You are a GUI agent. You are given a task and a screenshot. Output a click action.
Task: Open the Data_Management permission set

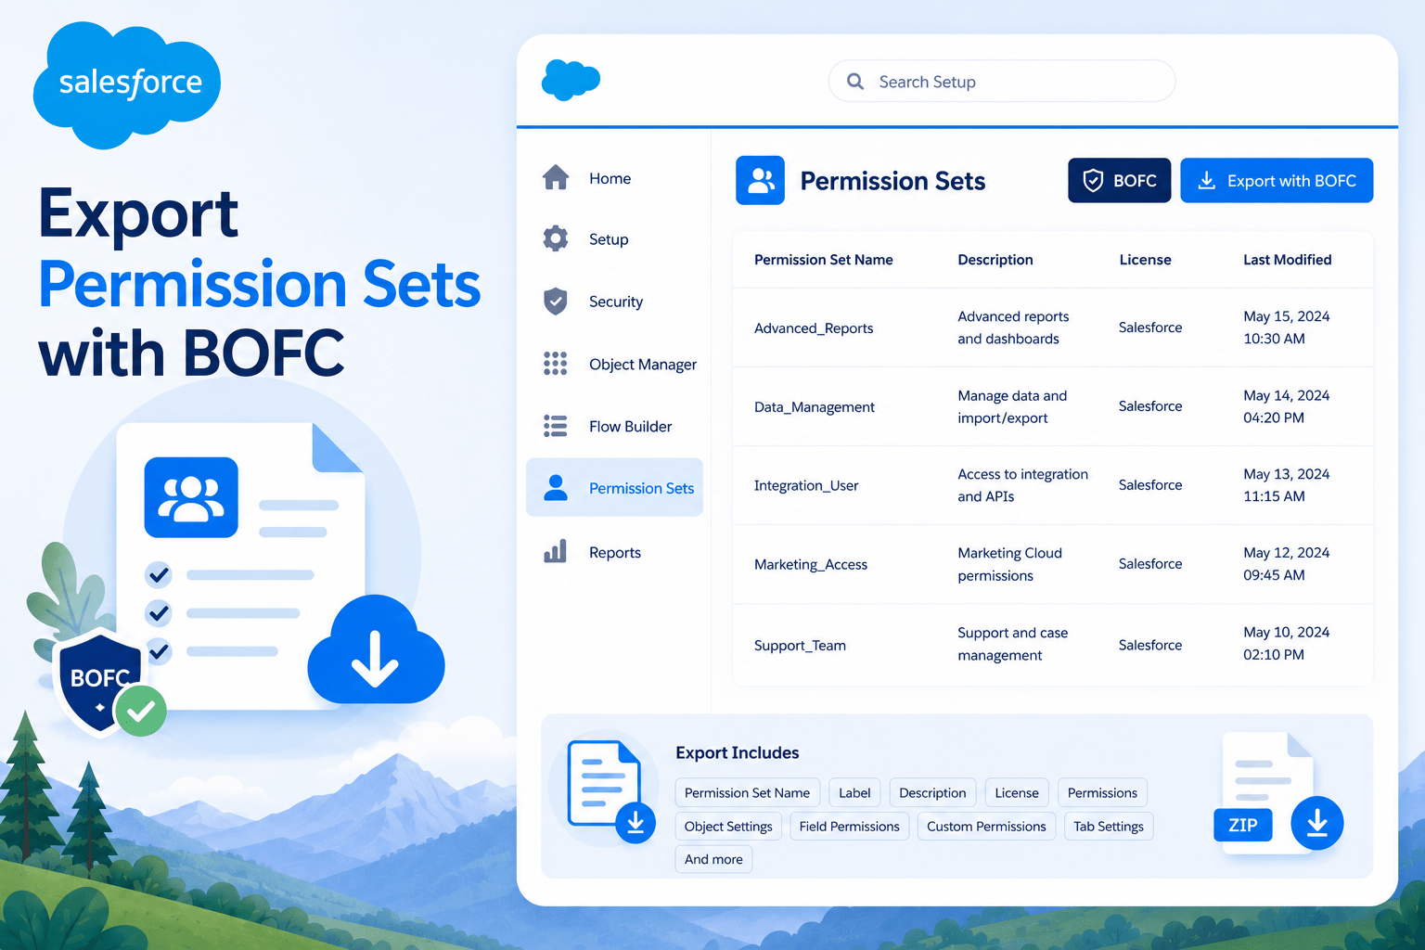click(815, 407)
